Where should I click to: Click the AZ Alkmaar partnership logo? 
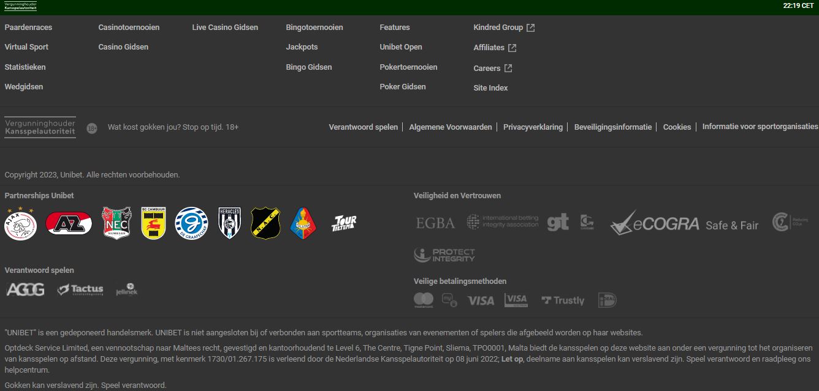point(69,224)
